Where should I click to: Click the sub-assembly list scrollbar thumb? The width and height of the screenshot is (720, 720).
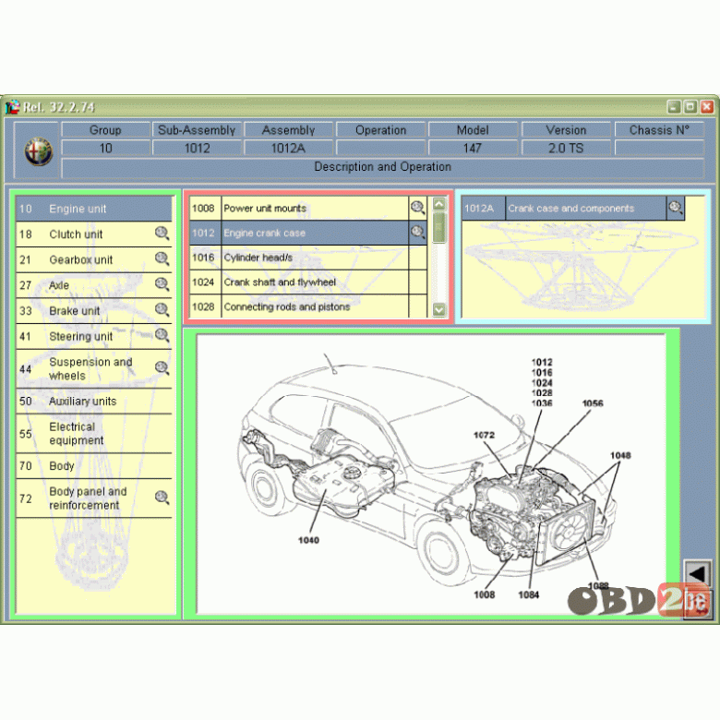tap(439, 227)
